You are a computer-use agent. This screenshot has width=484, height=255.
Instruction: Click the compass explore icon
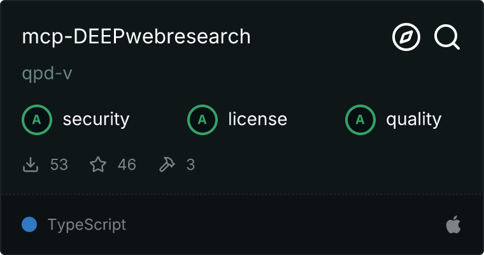tap(406, 38)
